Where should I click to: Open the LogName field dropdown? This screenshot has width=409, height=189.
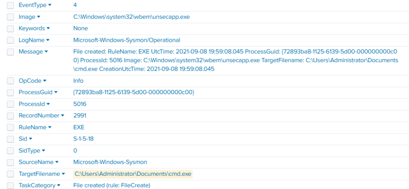48,40
